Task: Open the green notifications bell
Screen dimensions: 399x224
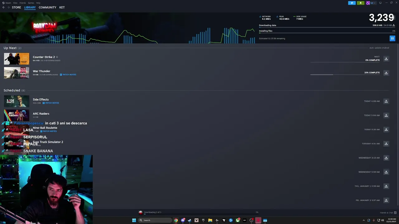Action: [360, 3]
